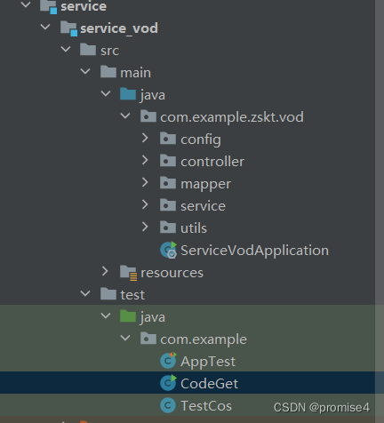The height and width of the screenshot is (423, 384).
Task: Expand the resources folder
Action: point(105,271)
